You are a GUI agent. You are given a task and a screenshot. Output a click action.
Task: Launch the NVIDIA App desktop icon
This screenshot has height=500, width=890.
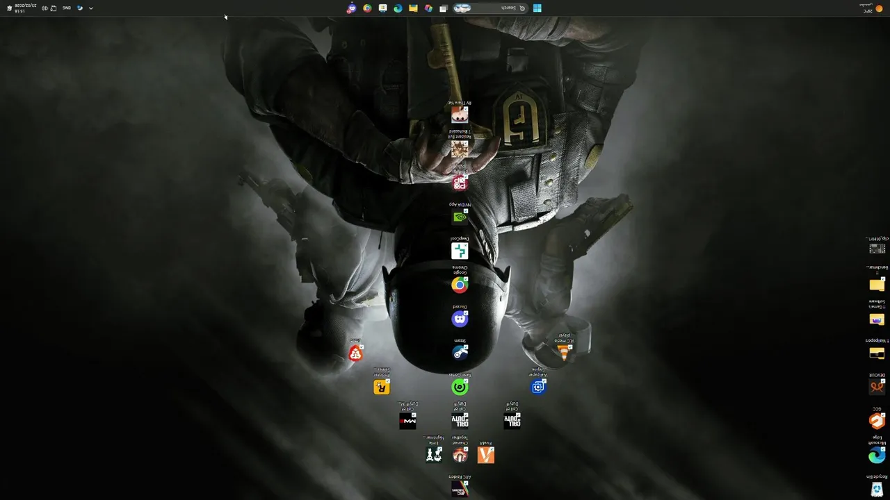(x=460, y=215)
